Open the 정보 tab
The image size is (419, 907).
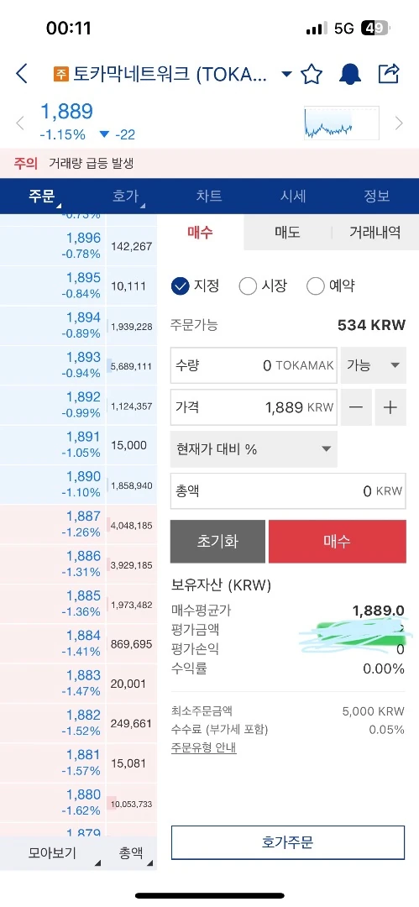[x=377, y=196]
